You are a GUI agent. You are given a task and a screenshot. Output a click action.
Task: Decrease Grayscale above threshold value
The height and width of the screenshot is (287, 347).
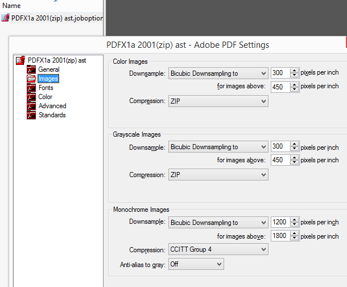click(x=294, y=162)
